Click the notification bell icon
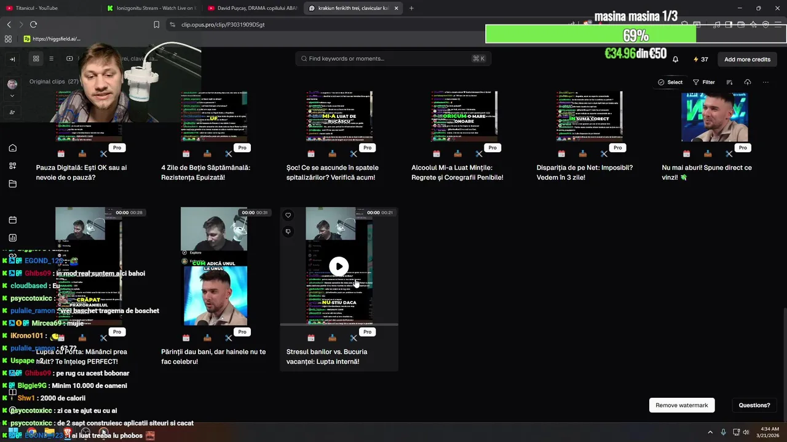The width and height of the screenshot is (787, 442). point(675,60)
